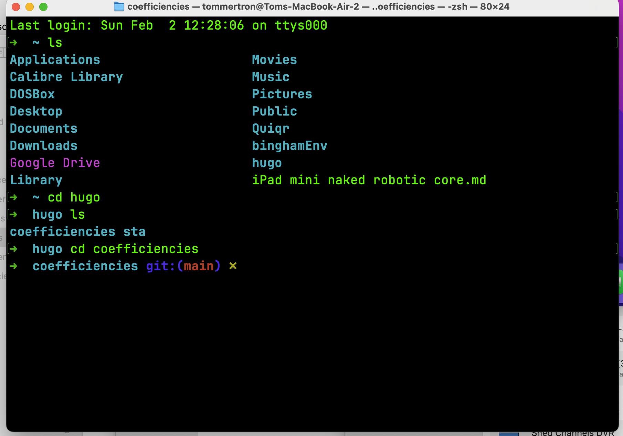Image resolution: width=623 pixels, height=436 pixels.
Task: Click the 'Last login' timestamp line
Action: (168, 25)
